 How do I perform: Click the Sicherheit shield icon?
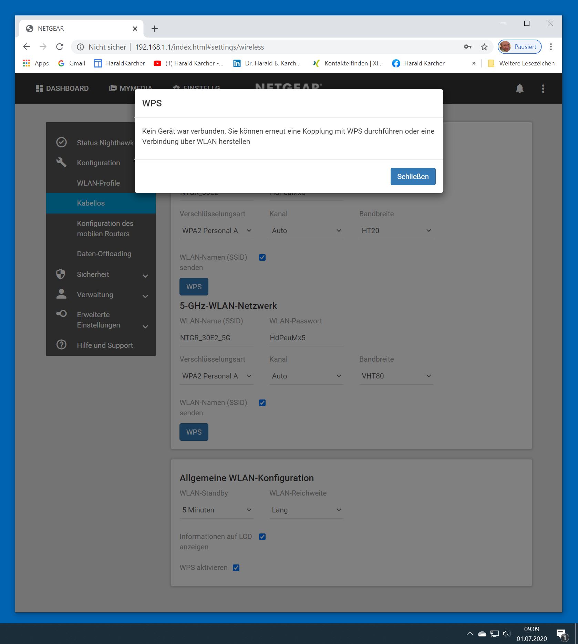[61, 274]
